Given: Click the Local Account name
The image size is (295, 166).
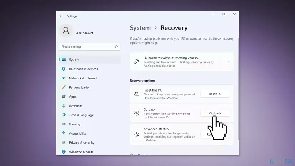Looking at the screenshot, I should (84, 33).
